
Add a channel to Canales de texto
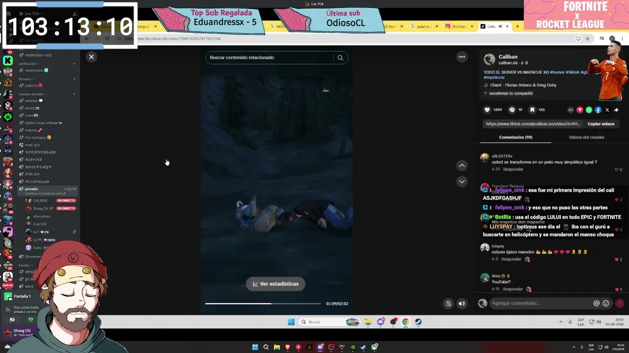coord(74,94)
